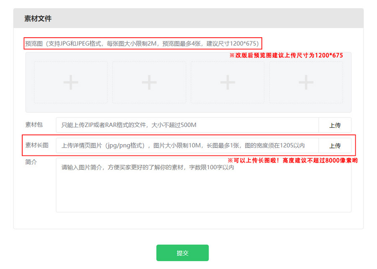This screenshot has width=377, height=269.
Task: Submit the form with the green 提交 button
Action: point(182,253)
